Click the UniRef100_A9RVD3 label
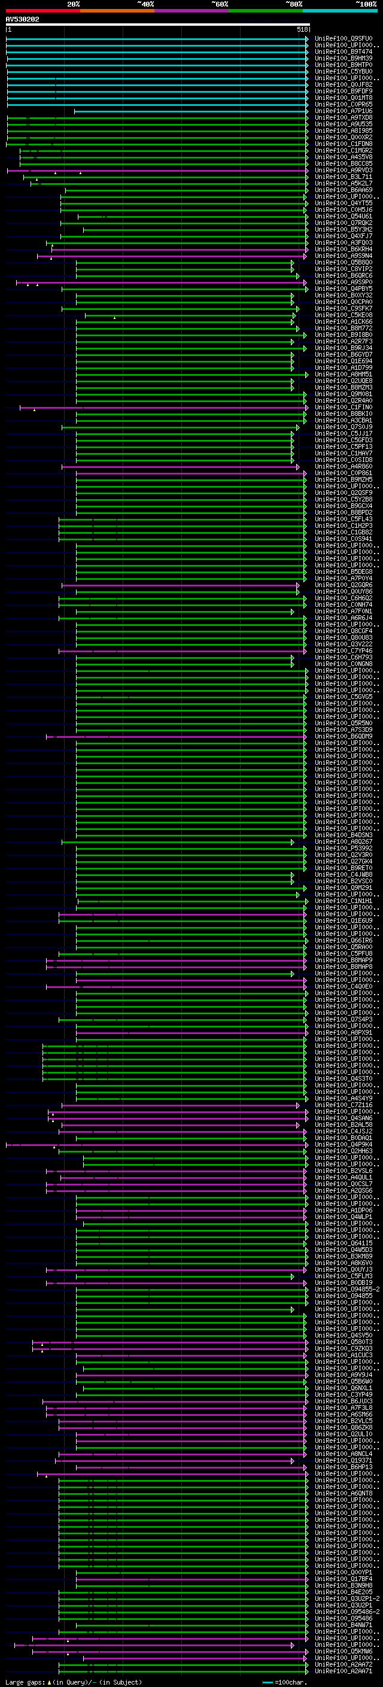Viewport: 383px width, 1687px height. [344, 171]
